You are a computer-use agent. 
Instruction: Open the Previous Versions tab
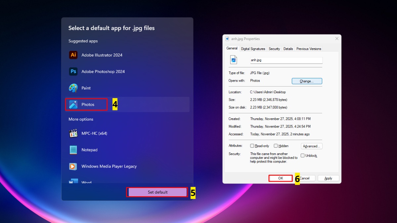(x=309, y=49)
